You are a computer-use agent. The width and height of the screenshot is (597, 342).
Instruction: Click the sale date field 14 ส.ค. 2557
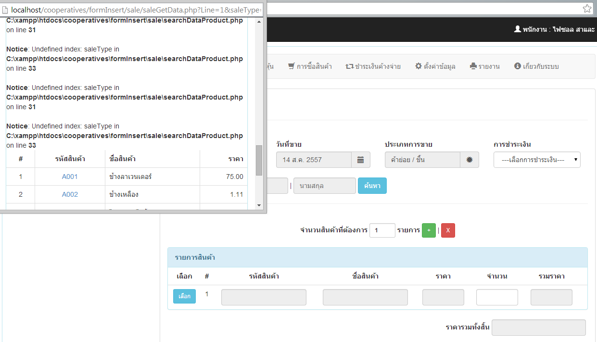coord(314,160)
